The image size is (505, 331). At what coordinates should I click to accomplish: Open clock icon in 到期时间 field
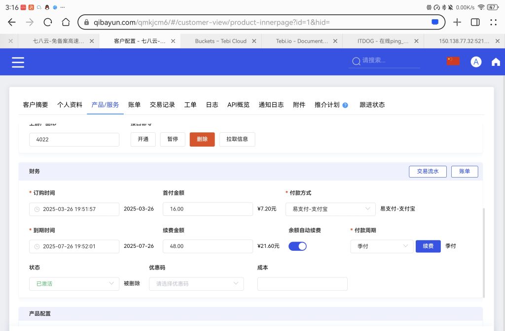tap(37, 246)
